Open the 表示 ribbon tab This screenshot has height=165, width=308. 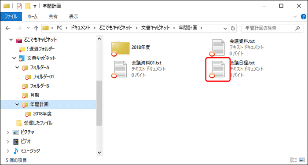click(73, 17)
